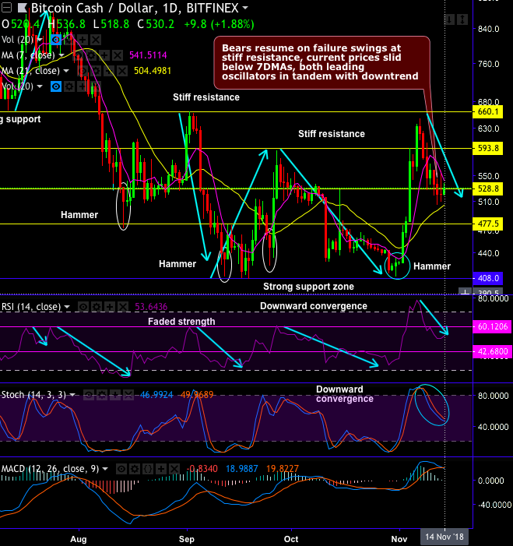Hide the RSI indicator via its eye icon

click(x=83, y=307)
